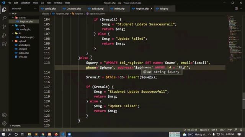Image resolution: width=245 pixels, height=137 pixels.
Task: Click the Cortana circle icon
Action: [16, 134]
